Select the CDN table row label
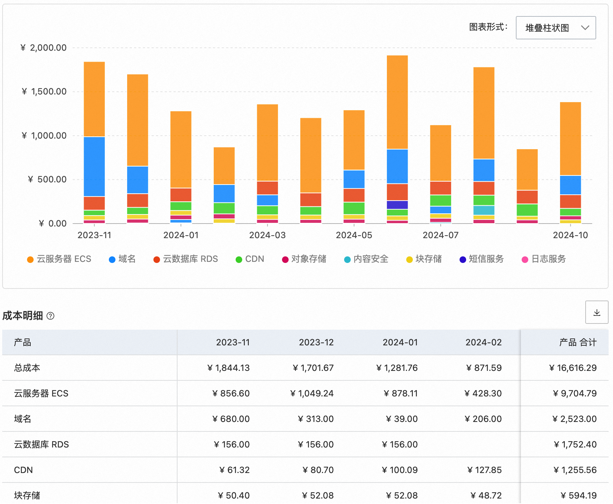This screenshot has width=613, height=504. pos(23,470)
